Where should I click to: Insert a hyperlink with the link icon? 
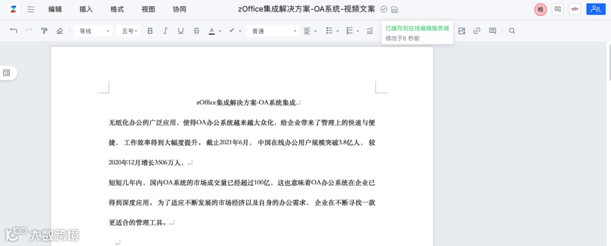tap(477, 30)
